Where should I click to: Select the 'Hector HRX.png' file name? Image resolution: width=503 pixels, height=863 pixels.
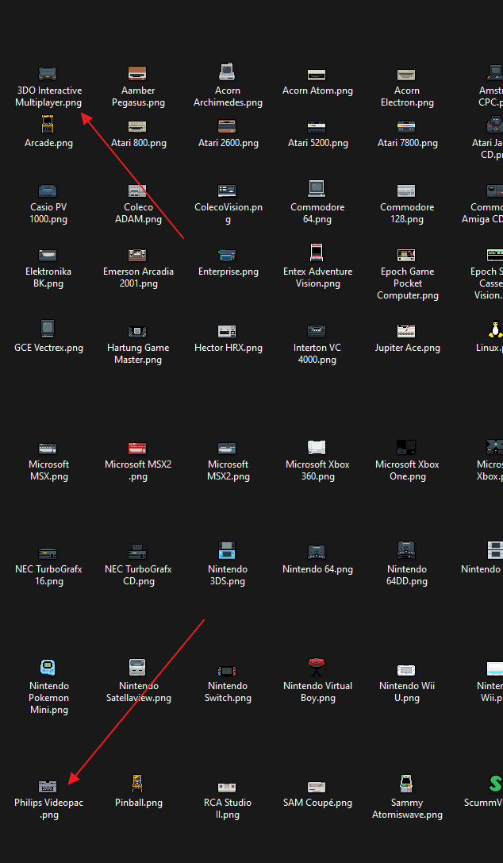point(228,348)
